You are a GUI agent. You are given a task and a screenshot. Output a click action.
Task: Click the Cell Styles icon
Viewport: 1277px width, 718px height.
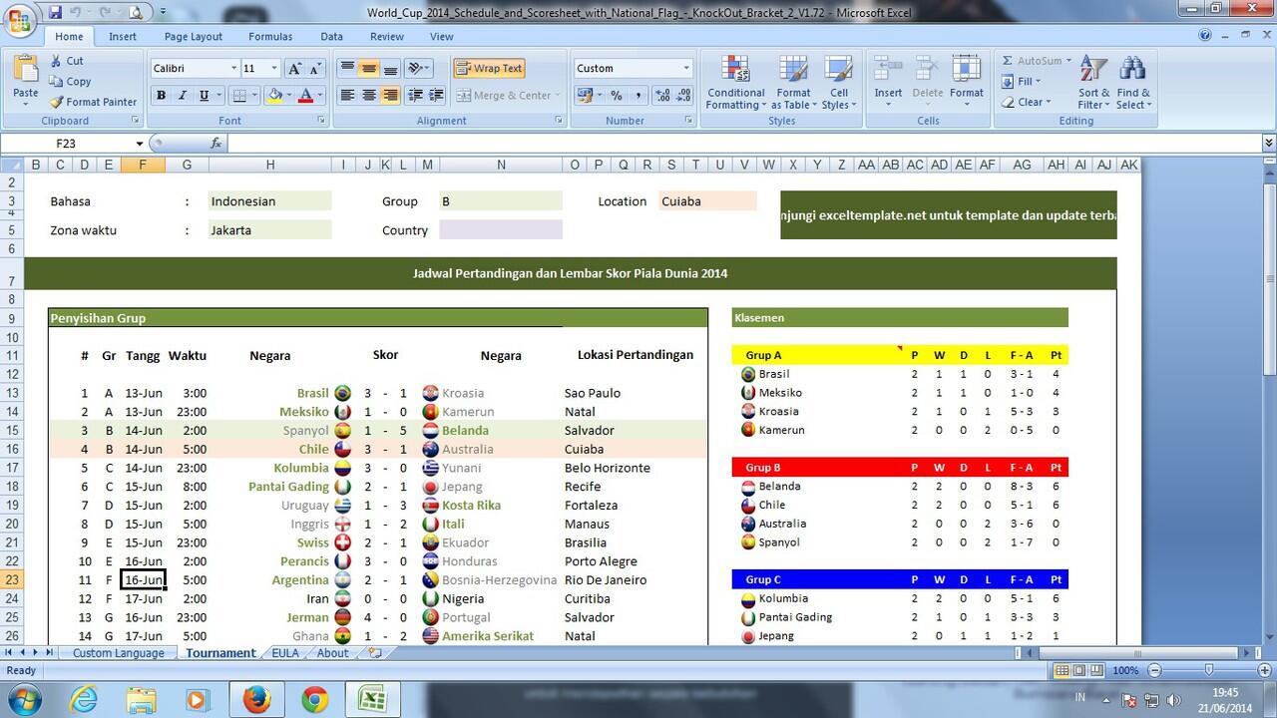click(839, 70)
